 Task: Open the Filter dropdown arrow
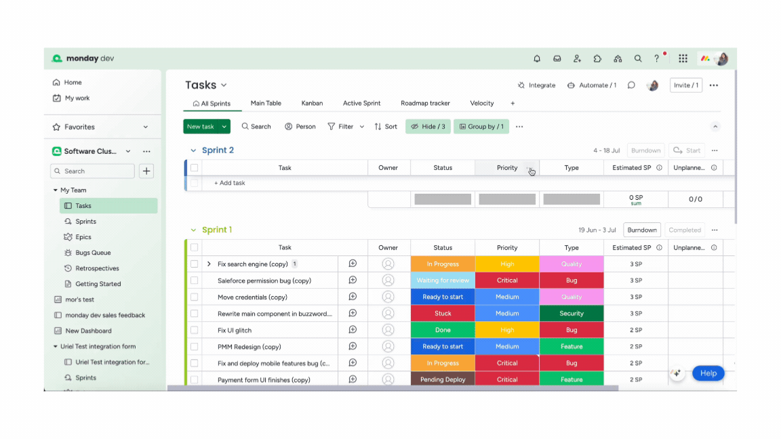click(x=362, y=127)
